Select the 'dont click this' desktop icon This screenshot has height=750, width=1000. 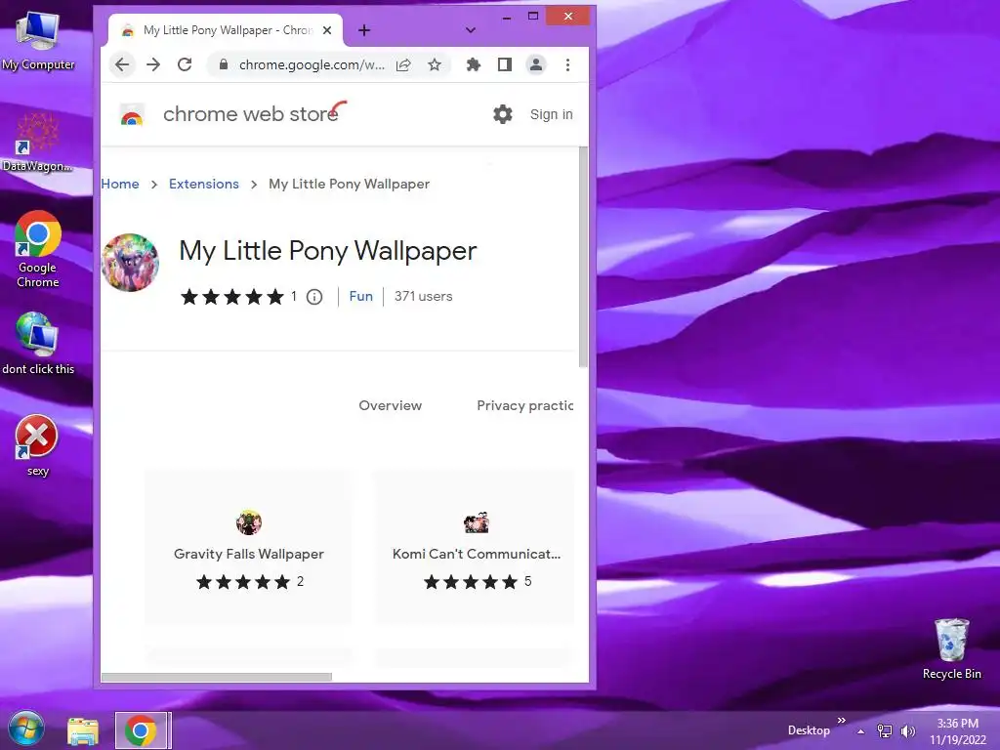pyautogui.click(x=38, y=343)
